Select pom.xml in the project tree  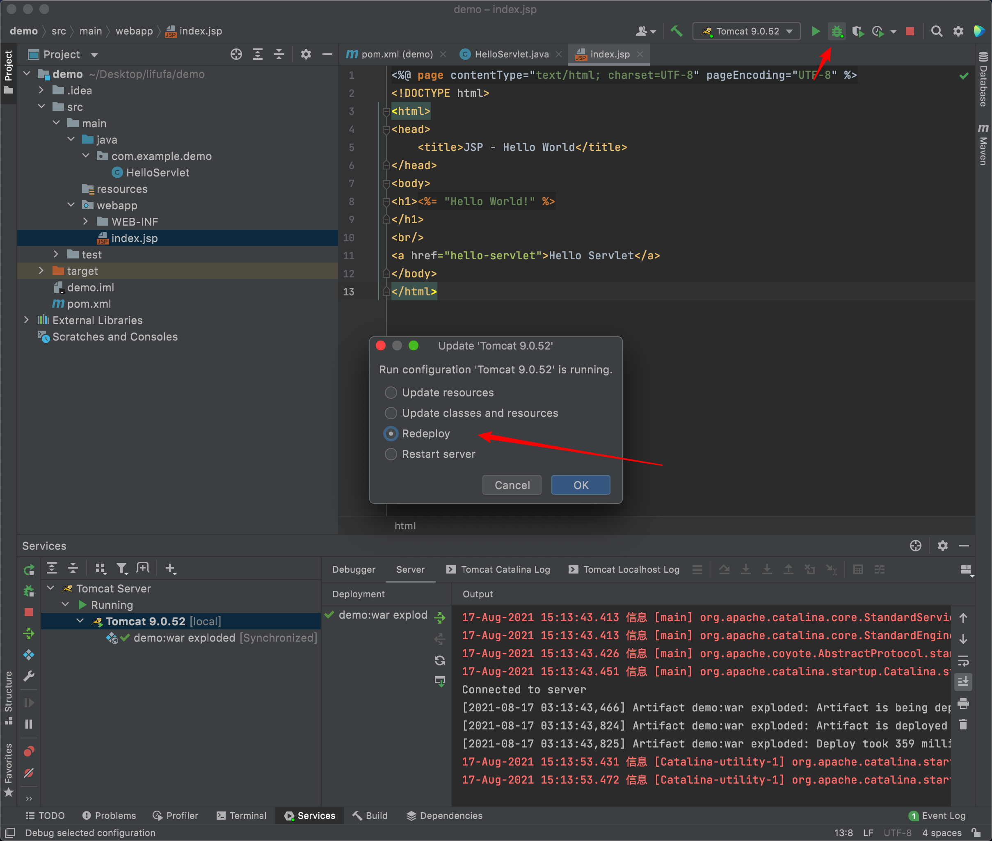point(89,304)
